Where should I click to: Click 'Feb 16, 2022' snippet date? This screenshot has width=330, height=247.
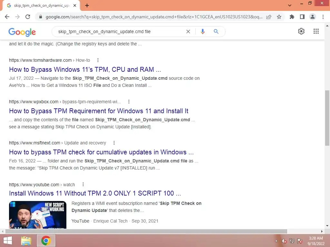click(22, 161)
